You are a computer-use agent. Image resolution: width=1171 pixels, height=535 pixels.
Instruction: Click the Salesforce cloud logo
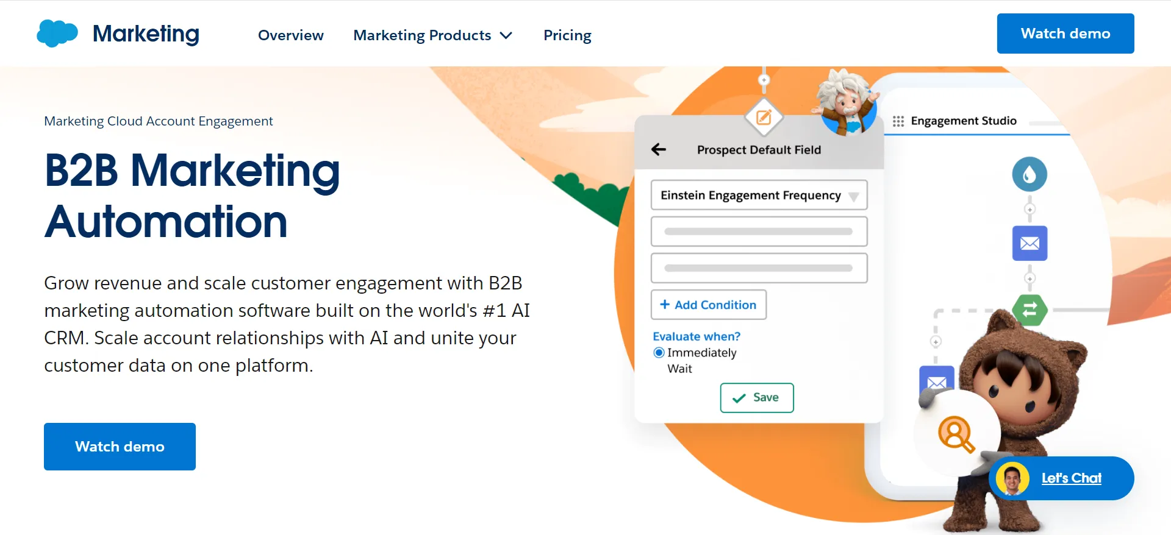(x=57, y=34)
